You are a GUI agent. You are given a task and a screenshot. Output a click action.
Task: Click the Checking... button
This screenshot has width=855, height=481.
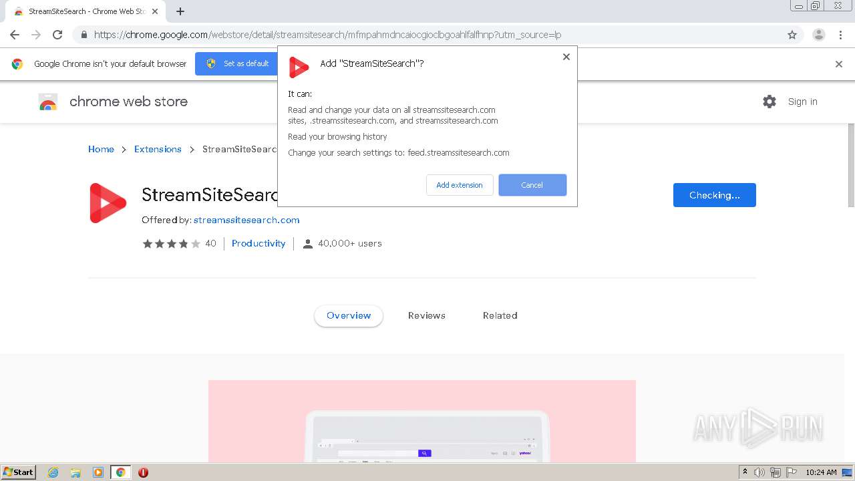tap(715, 195)
